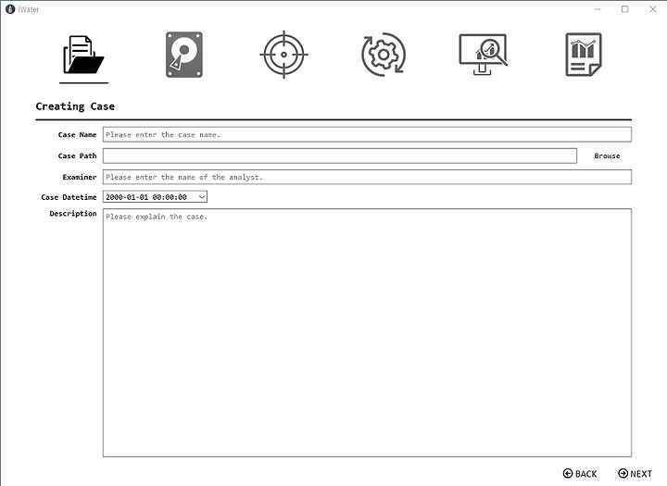The image size is (667, 486).
Task: Click Browse to choose case path
Action: tap(607, 156)
